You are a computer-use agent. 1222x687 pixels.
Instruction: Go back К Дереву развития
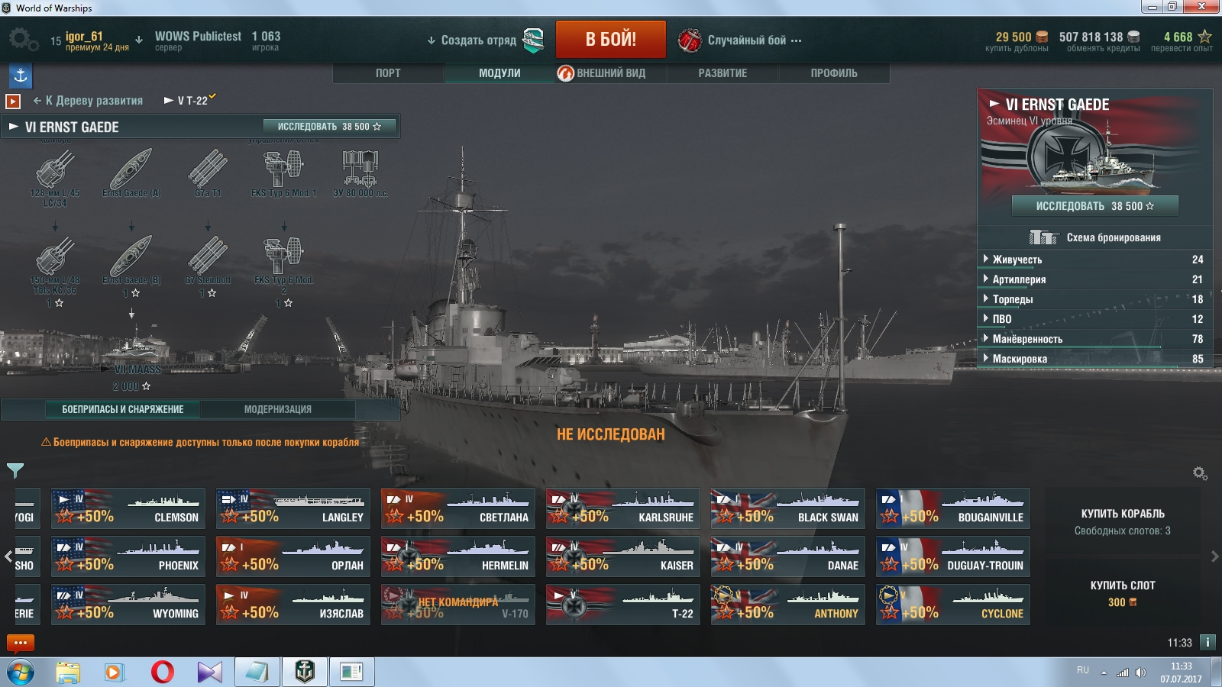click(88, 101)
